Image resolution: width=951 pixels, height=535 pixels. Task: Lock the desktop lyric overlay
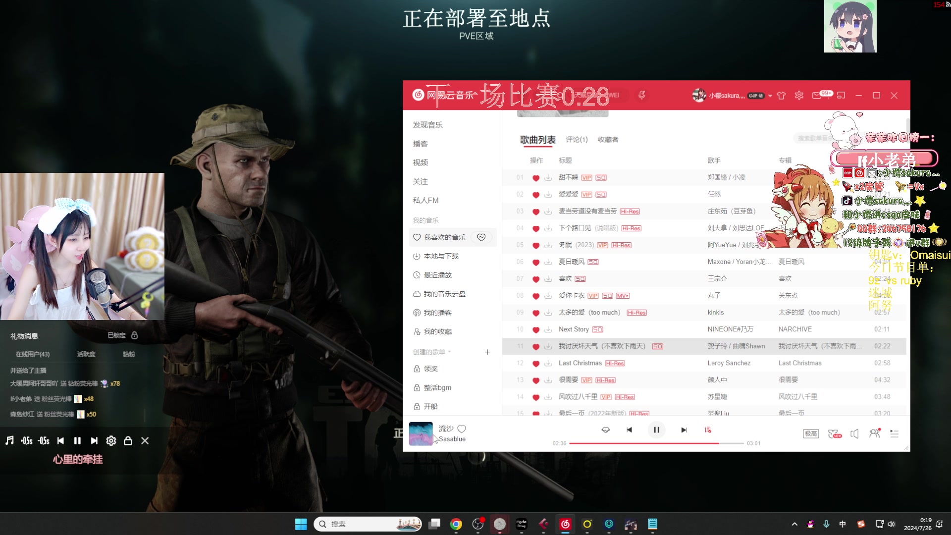[x=128, y=441]
